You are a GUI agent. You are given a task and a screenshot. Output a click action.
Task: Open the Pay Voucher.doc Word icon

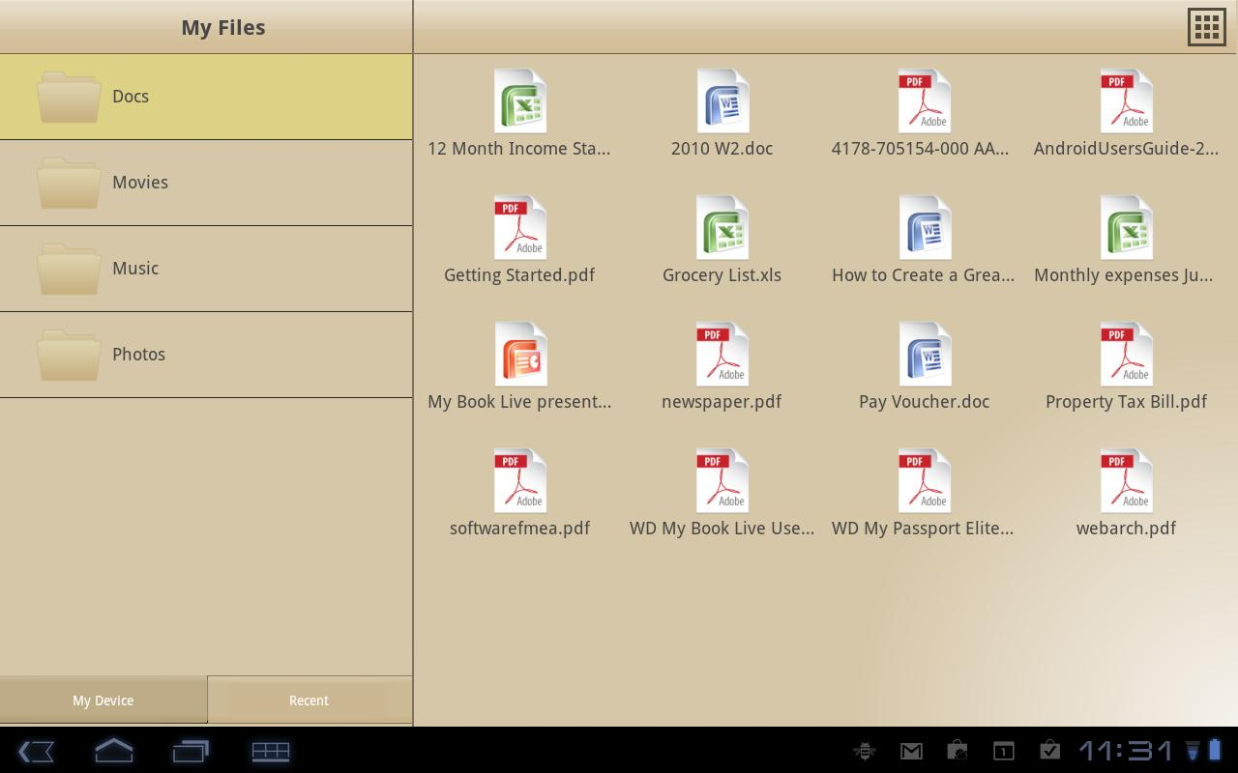point(924,354)
